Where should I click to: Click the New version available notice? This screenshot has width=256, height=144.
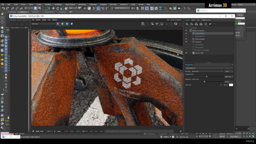[174, 20]
